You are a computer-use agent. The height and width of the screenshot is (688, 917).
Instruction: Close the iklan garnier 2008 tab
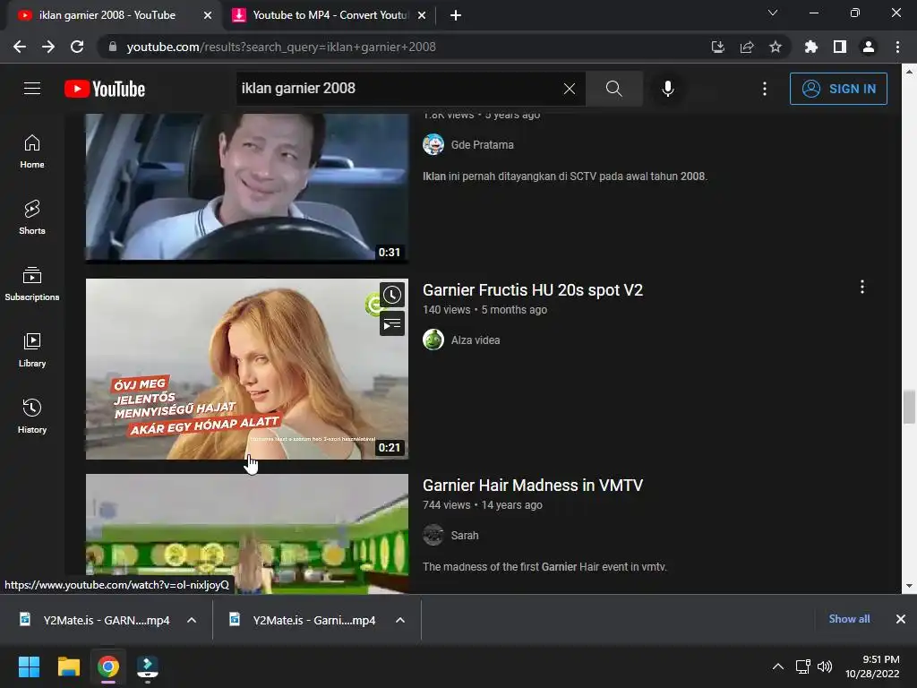(x=208, y=15)
